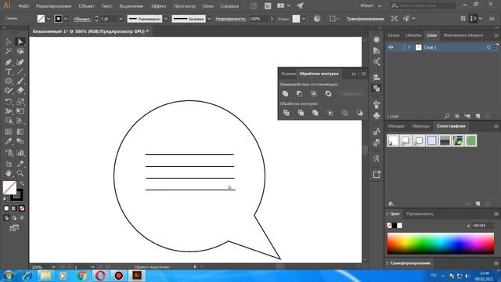Enable Draw Behind mode
This screenshot has width=501, height=282.
pos(14,218)
